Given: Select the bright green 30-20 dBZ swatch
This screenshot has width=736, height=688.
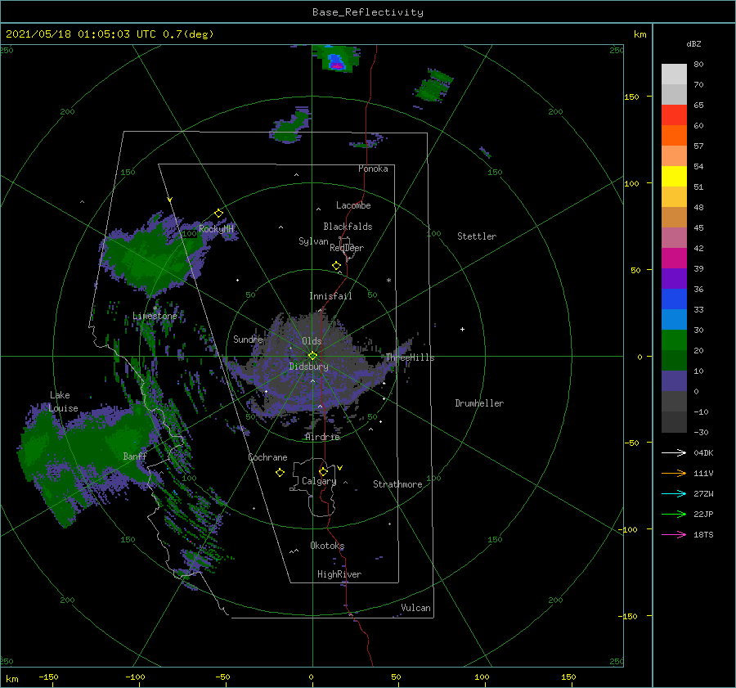Looking at the screenshot, I should (674, 340).
